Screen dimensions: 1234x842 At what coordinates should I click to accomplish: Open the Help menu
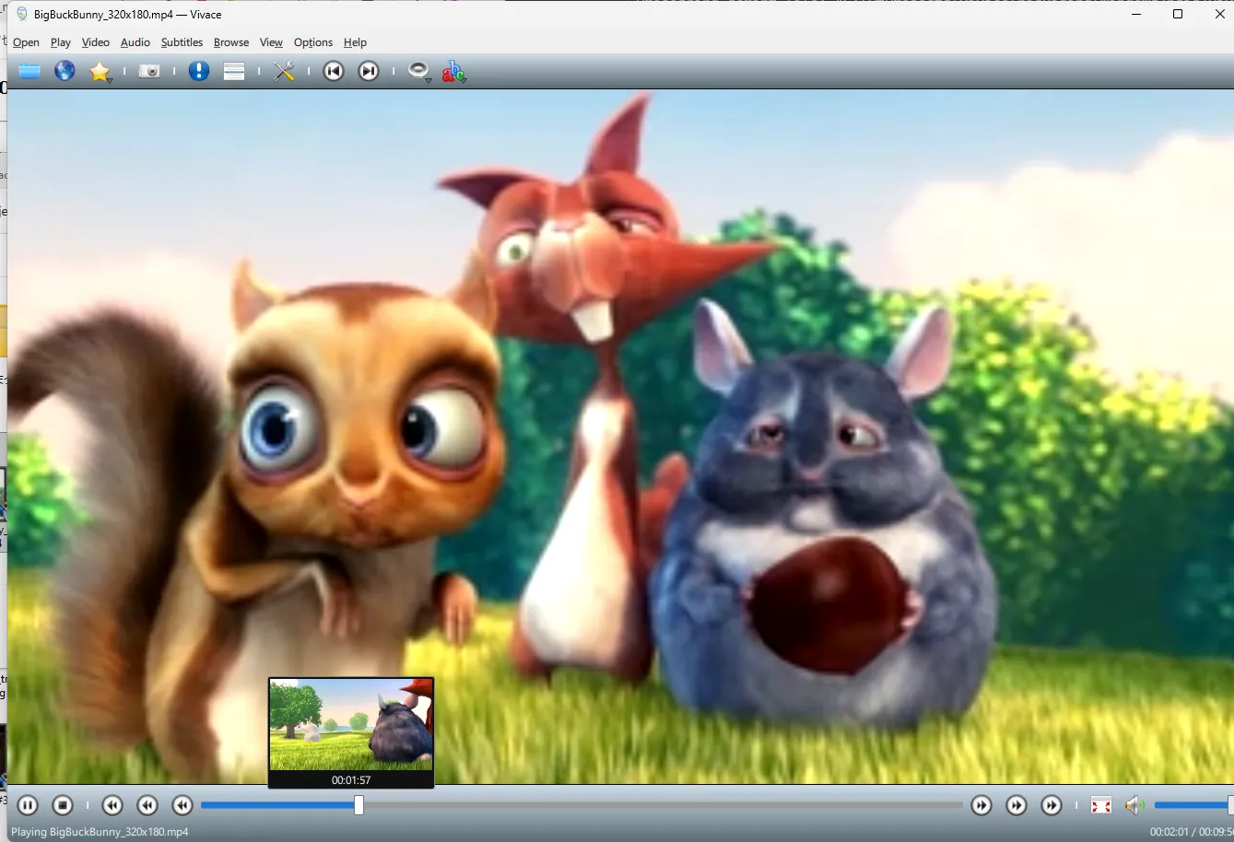(355, 42)
